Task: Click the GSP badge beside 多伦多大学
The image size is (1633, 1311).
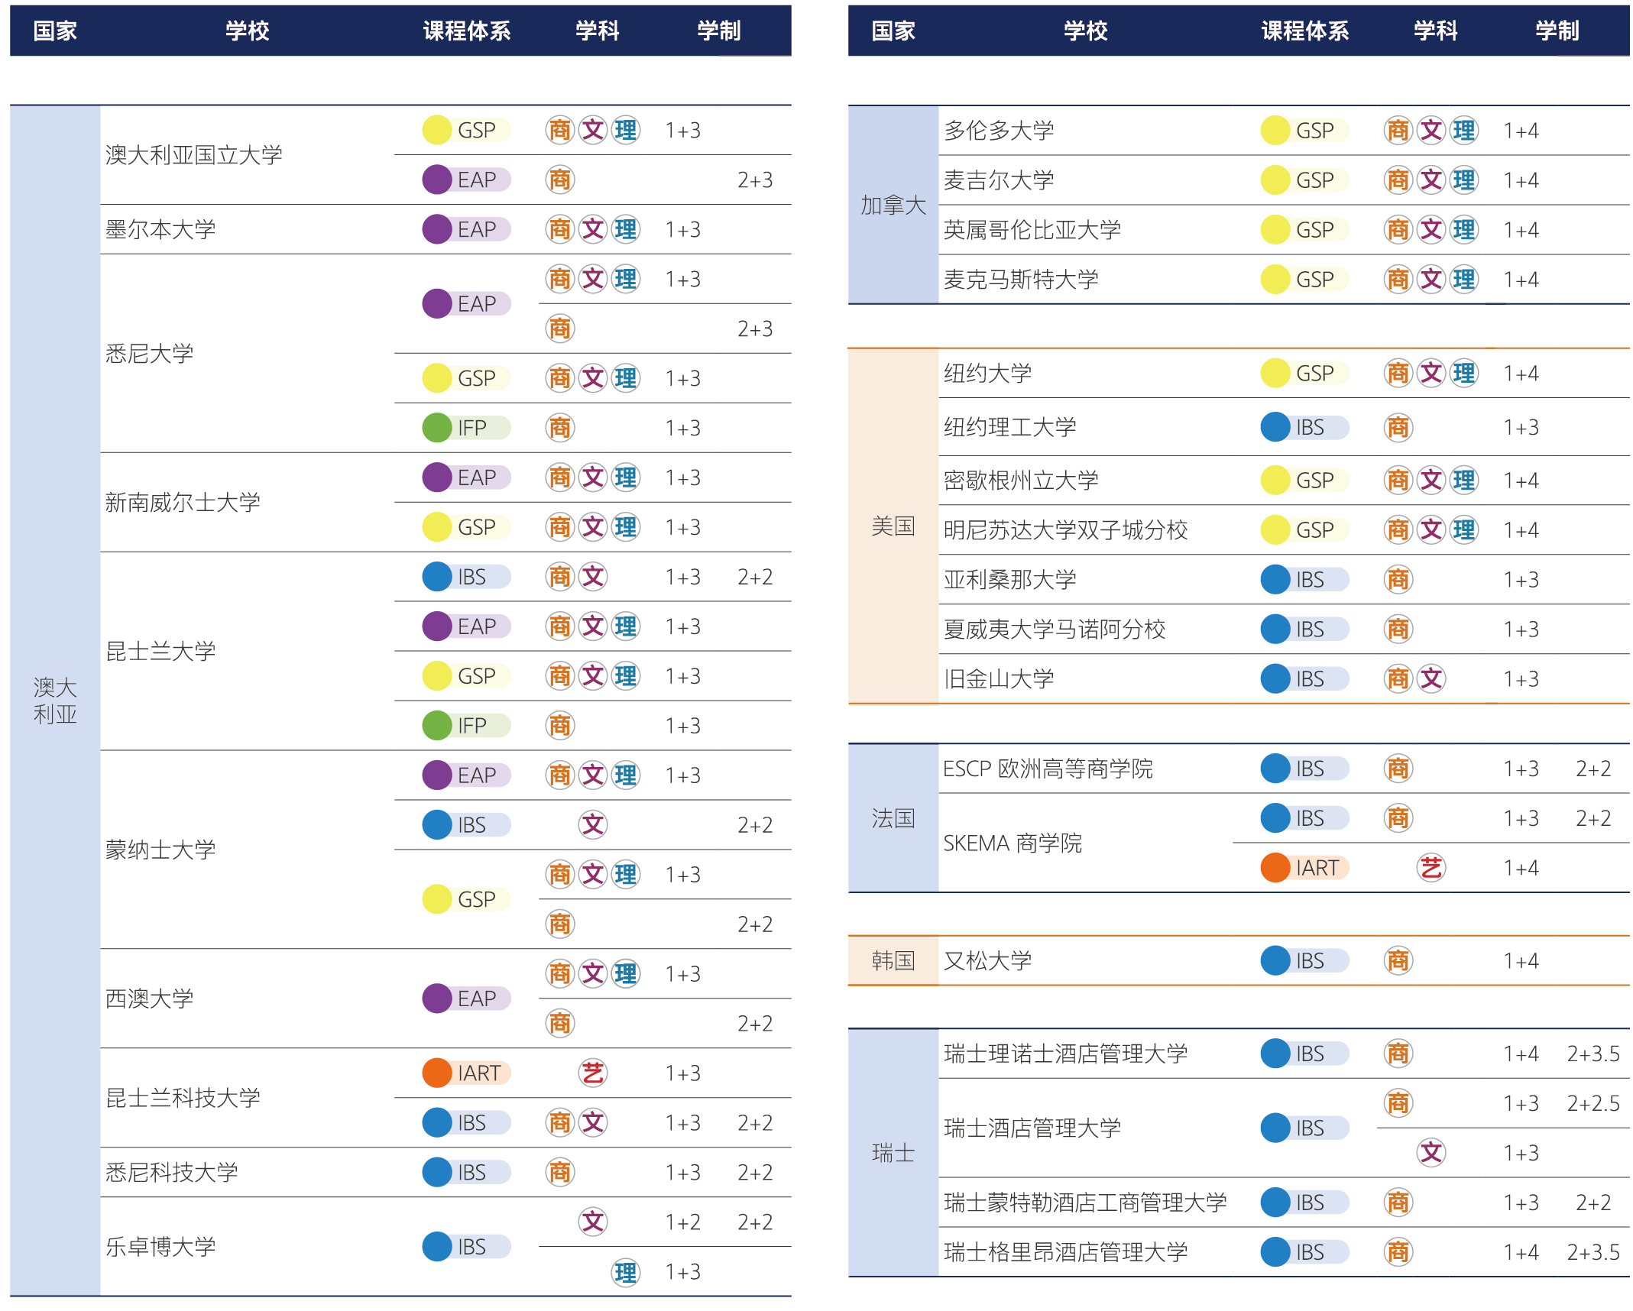Action: coord(1304,131)
